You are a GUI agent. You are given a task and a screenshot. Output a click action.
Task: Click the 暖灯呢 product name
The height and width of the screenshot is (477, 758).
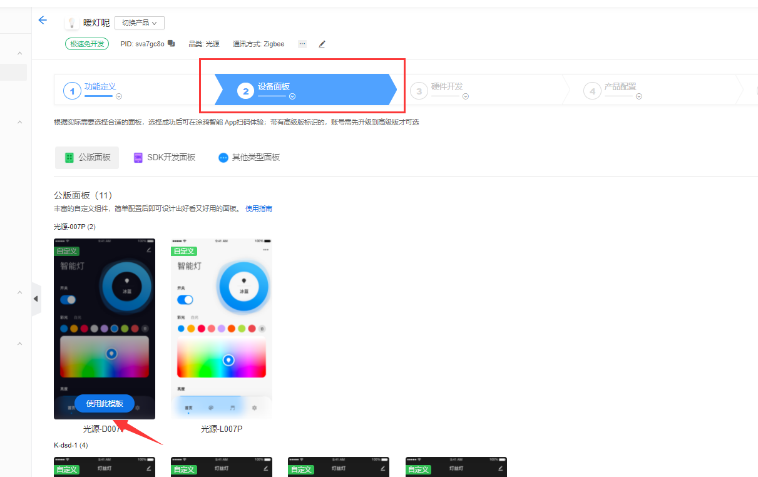(x=96, y=23)
